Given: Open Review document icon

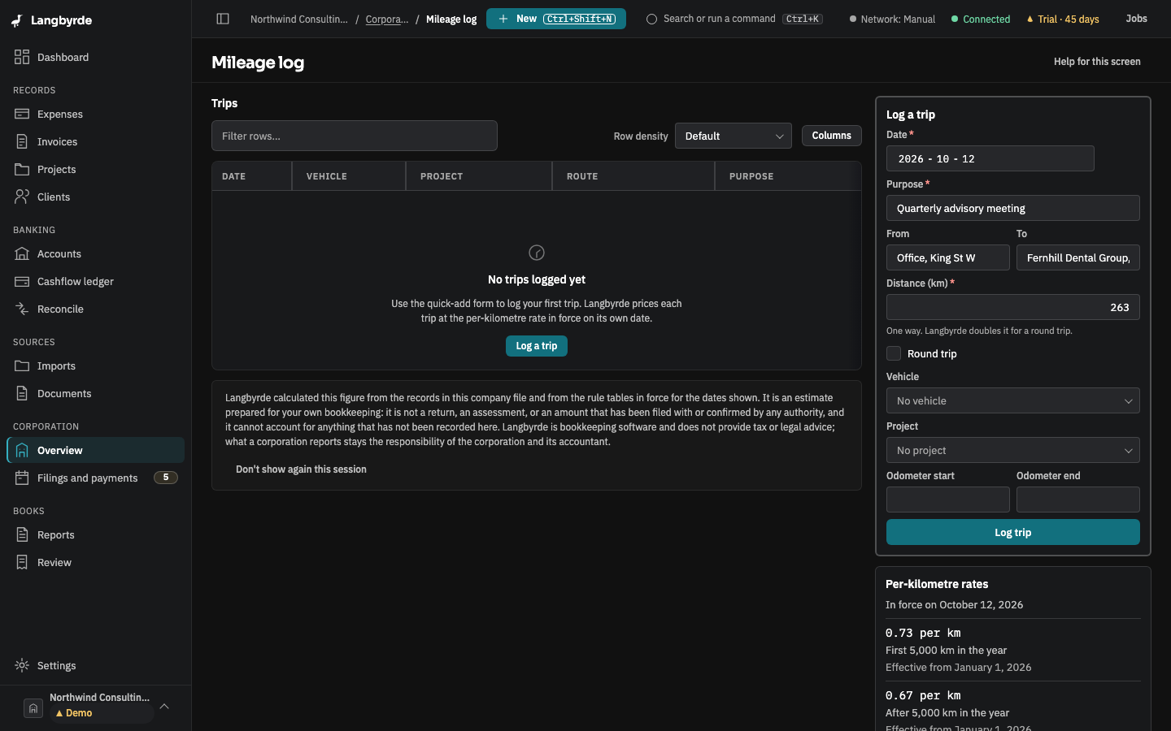Looking at the screenshot, I should 22,562.
